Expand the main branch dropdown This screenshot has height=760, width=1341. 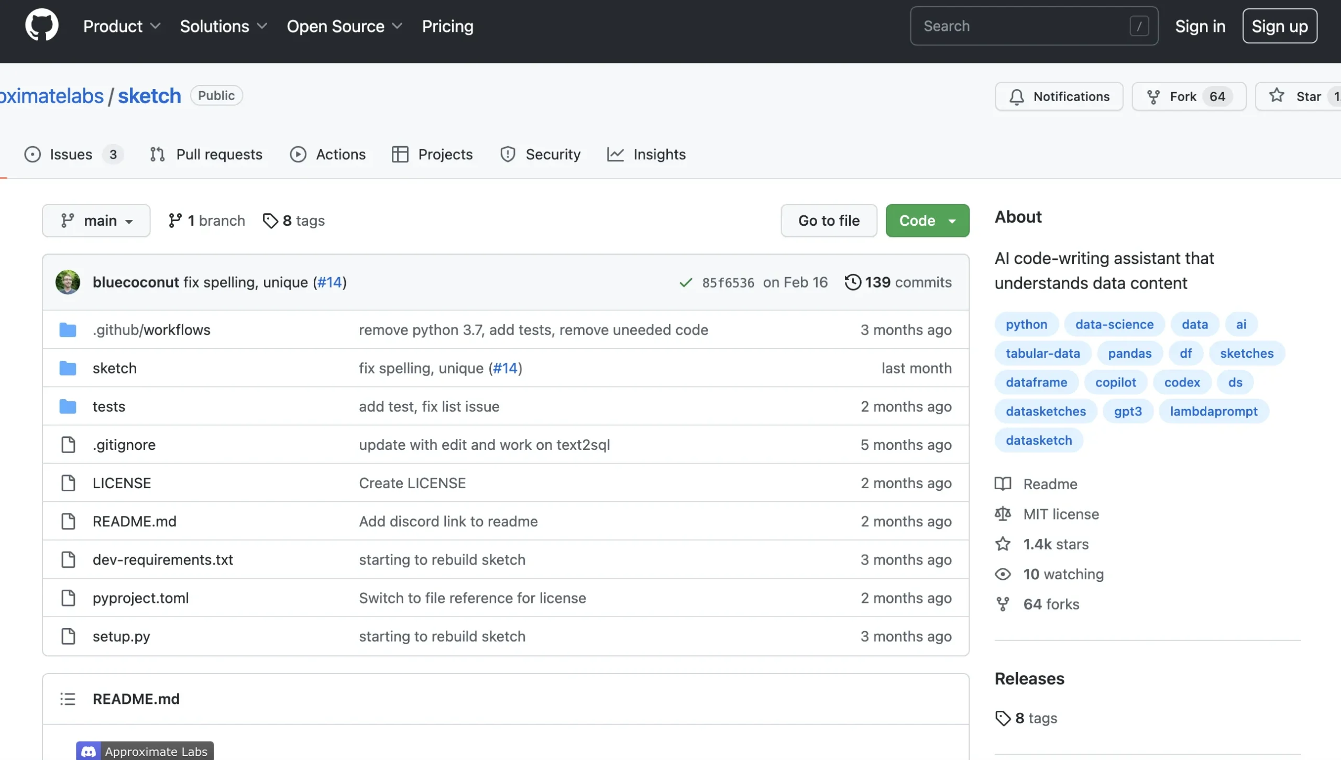point(96,221)
